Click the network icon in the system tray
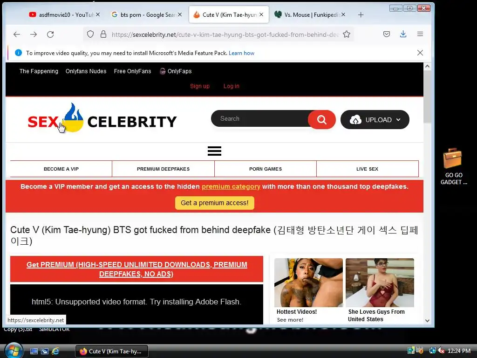Image resolution: width=477 pixels, height=358 pixels. [x=432, y=351]
